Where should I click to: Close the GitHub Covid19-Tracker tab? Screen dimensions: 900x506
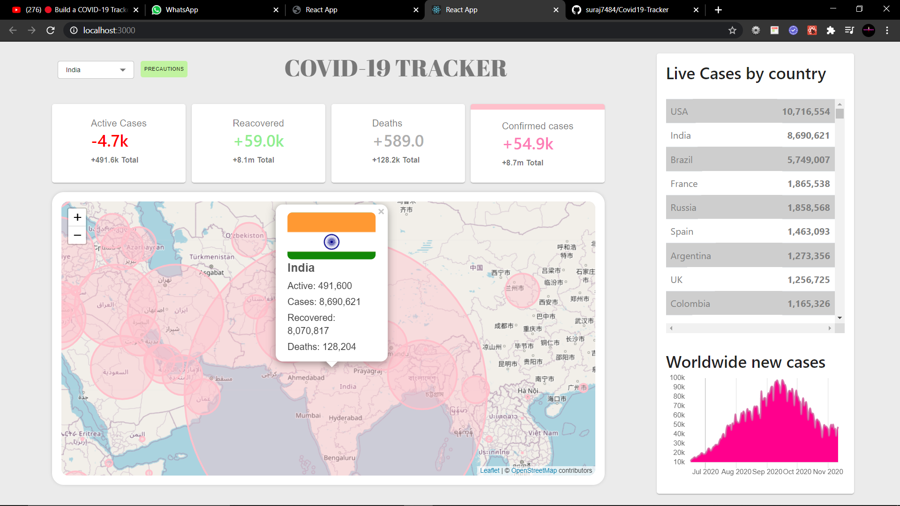(x=696, y=10)
